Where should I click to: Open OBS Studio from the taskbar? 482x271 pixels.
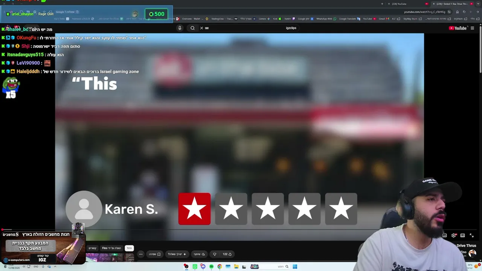pyautogui.click(x=186, y=266)
